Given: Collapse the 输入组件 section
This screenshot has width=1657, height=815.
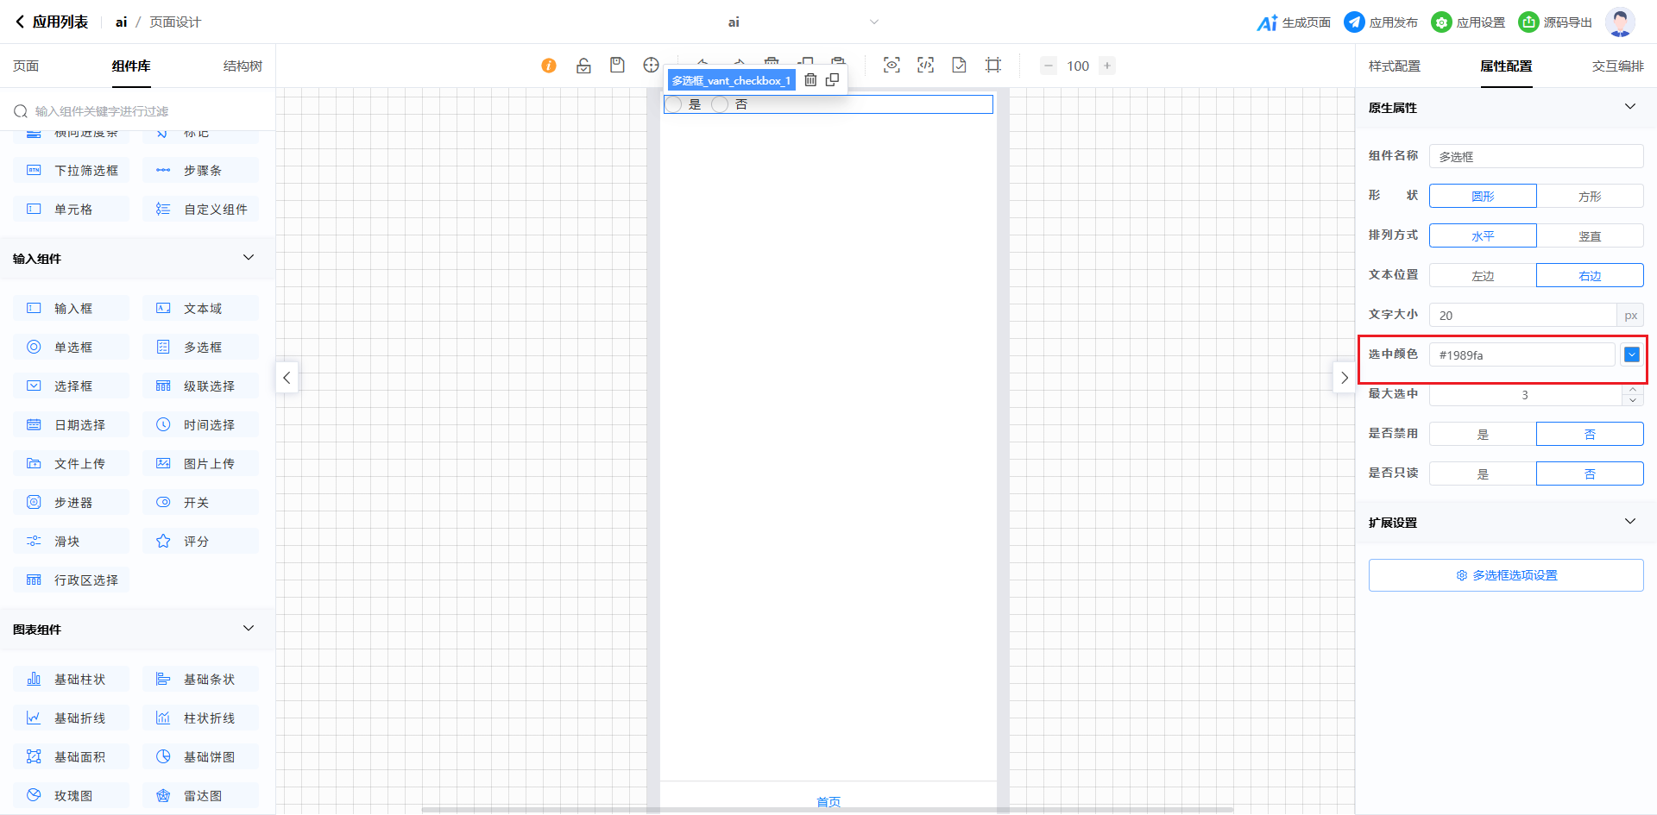Looking at the screenshot, I should pyautogui.click(x=249, y=258).
